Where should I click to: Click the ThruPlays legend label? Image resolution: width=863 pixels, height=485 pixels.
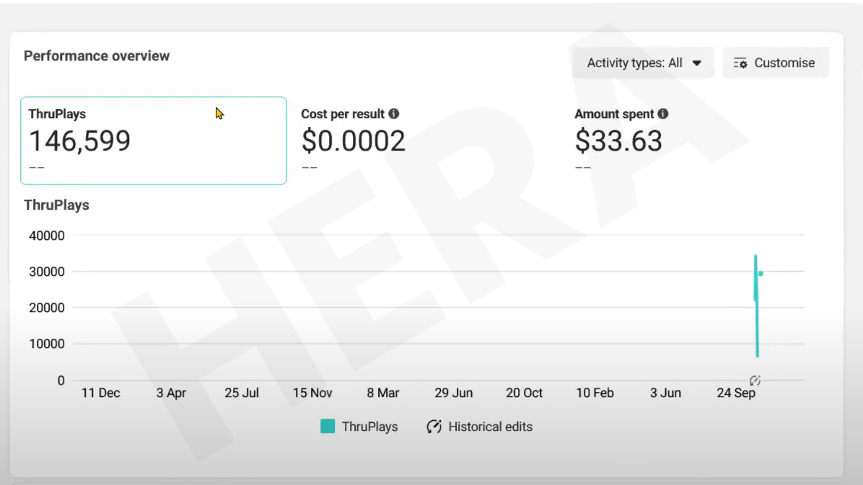(370, 427)
